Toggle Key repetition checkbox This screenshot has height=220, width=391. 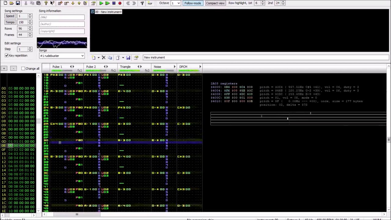[x=6, y=56]
